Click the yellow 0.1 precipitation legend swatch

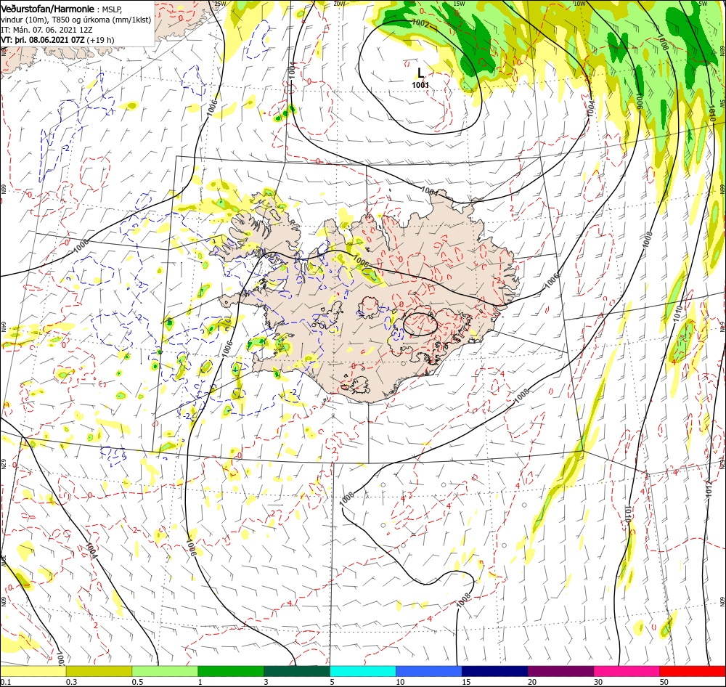tap(33, 671)
